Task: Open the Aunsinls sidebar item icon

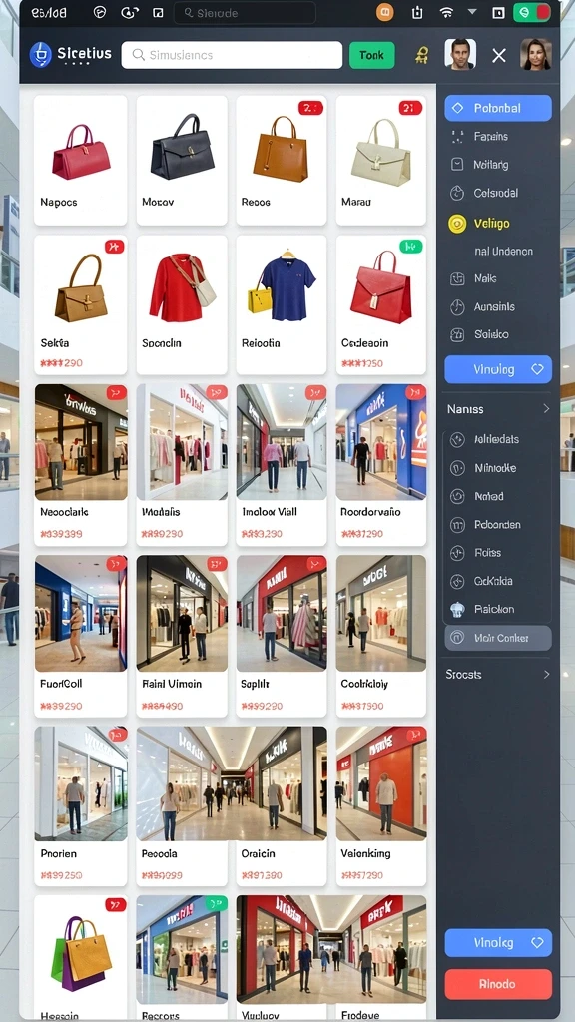Action: pyautogui.click(x=457, y=307)
